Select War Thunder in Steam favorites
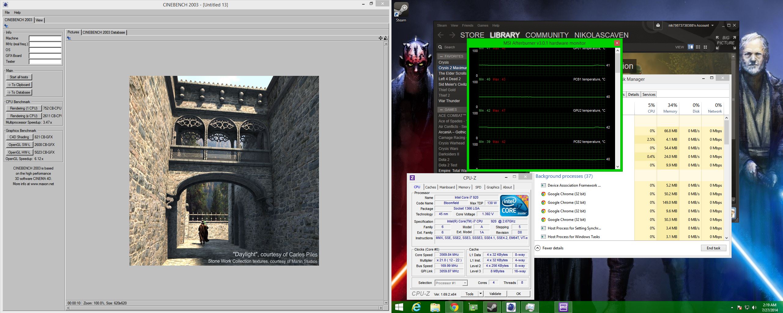 449,101
